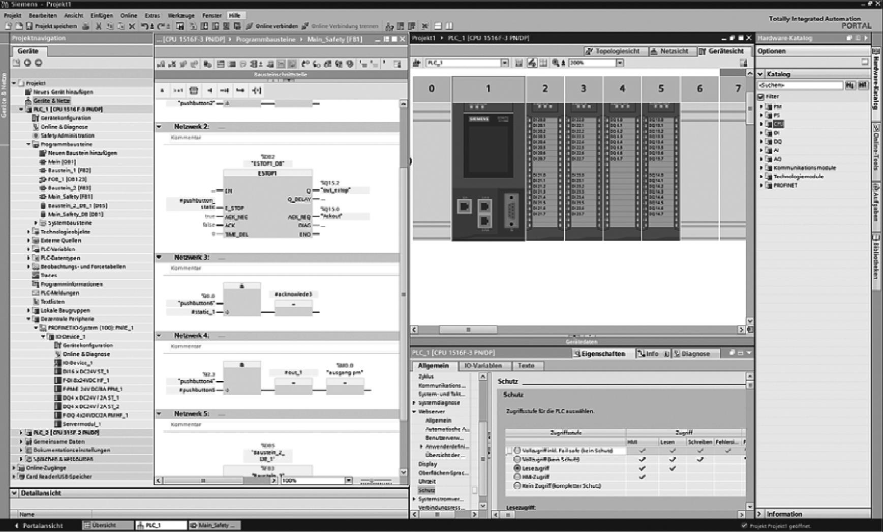Expand the Information panel in catalog
883x532 pixels.
tap(759, 514)
